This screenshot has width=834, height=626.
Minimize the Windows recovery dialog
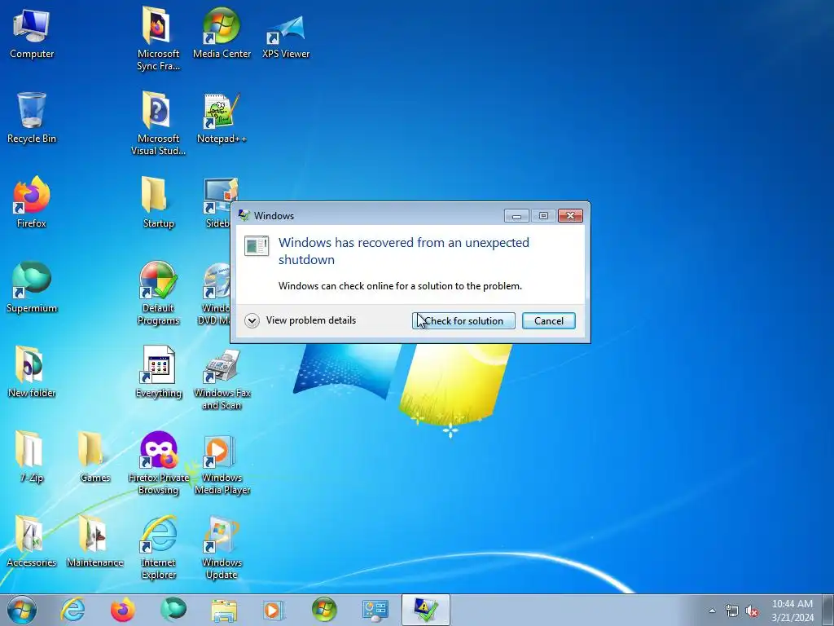coord(516,215)
